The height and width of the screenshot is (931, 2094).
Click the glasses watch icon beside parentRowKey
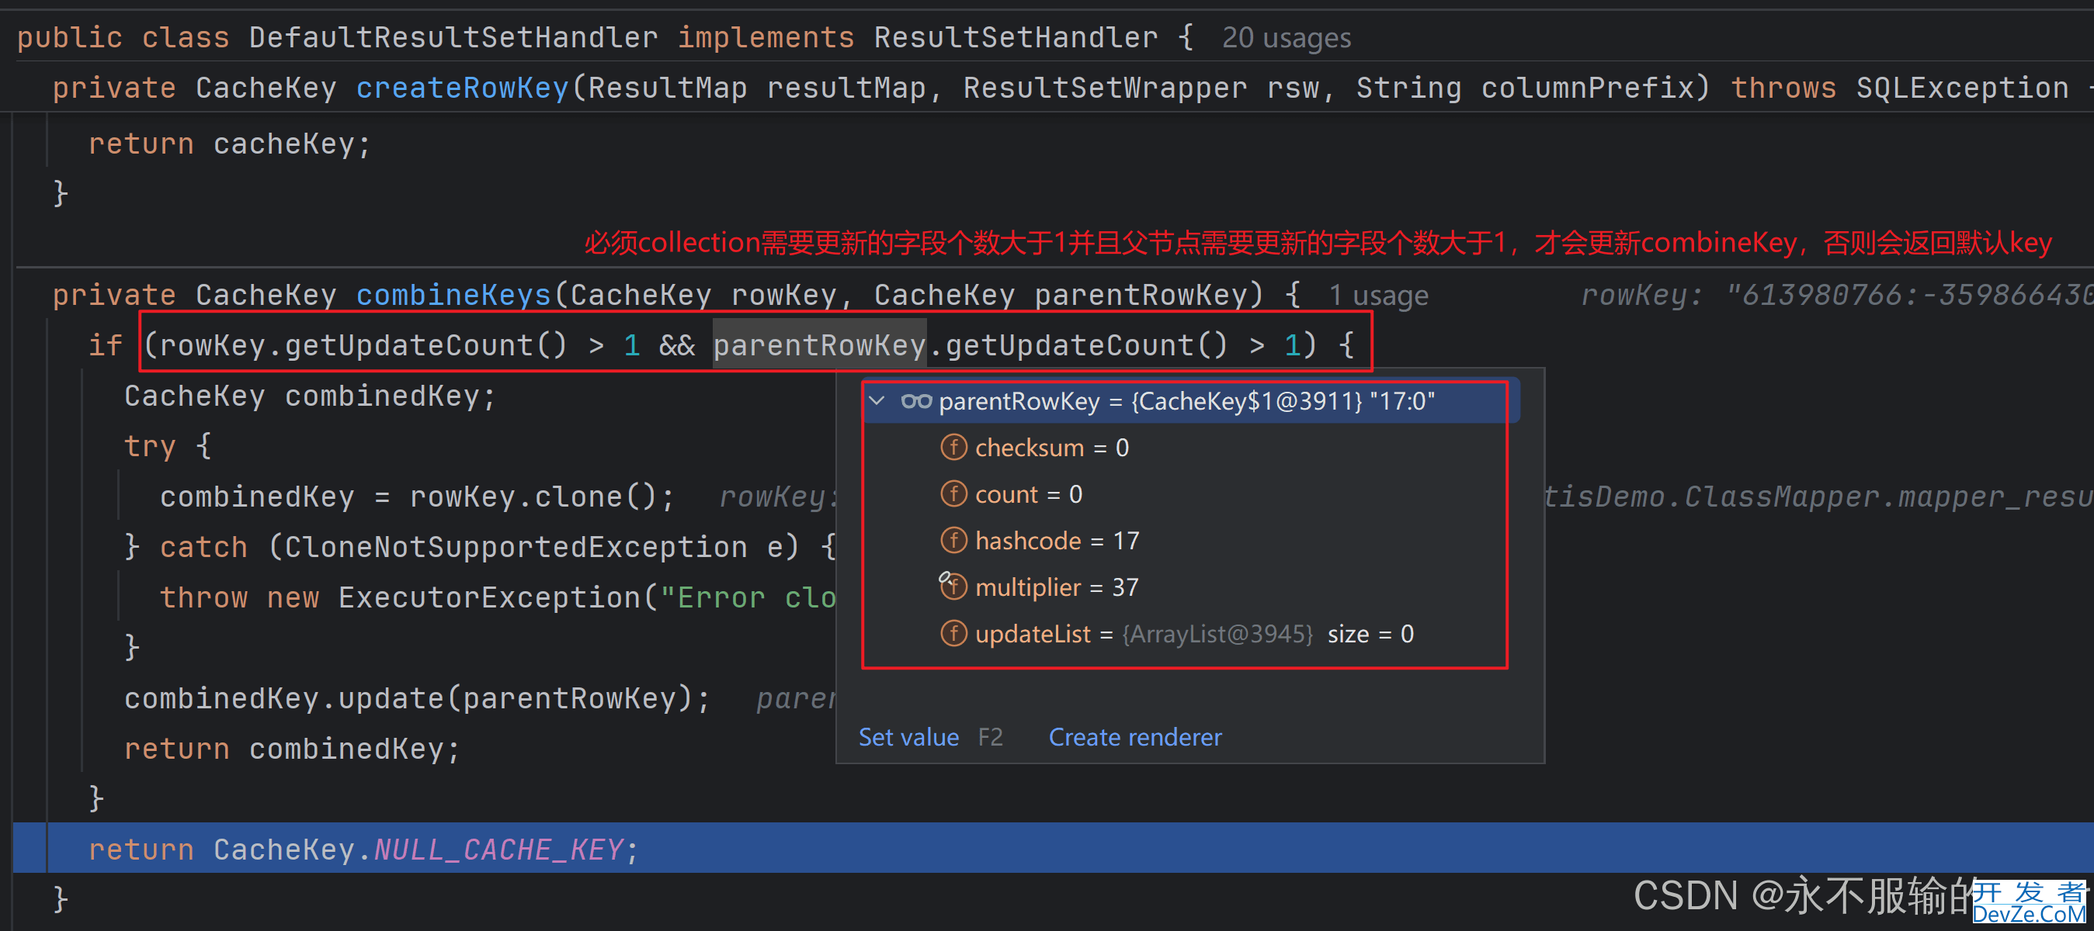pyautogui.click(x=916, y=400)
